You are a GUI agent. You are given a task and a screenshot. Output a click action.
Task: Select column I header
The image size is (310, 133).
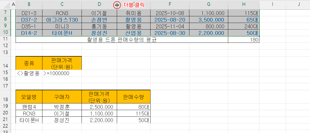point(272,5)
